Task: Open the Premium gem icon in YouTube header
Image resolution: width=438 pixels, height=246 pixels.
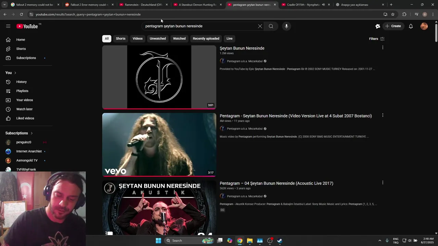Action: tap(378, 26)
